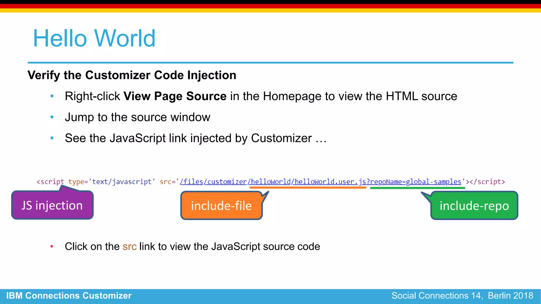
Task: Click the closing </script> tag text
Action: point(487,182)
